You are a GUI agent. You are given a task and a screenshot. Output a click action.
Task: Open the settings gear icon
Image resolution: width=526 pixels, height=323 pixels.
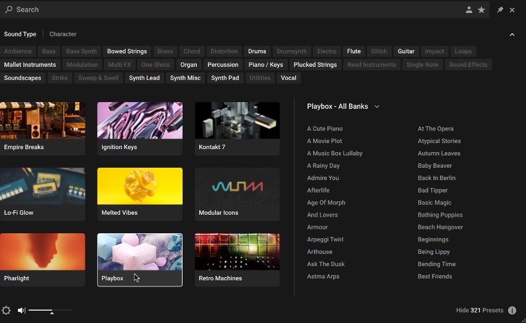click(x=6, y=310)
